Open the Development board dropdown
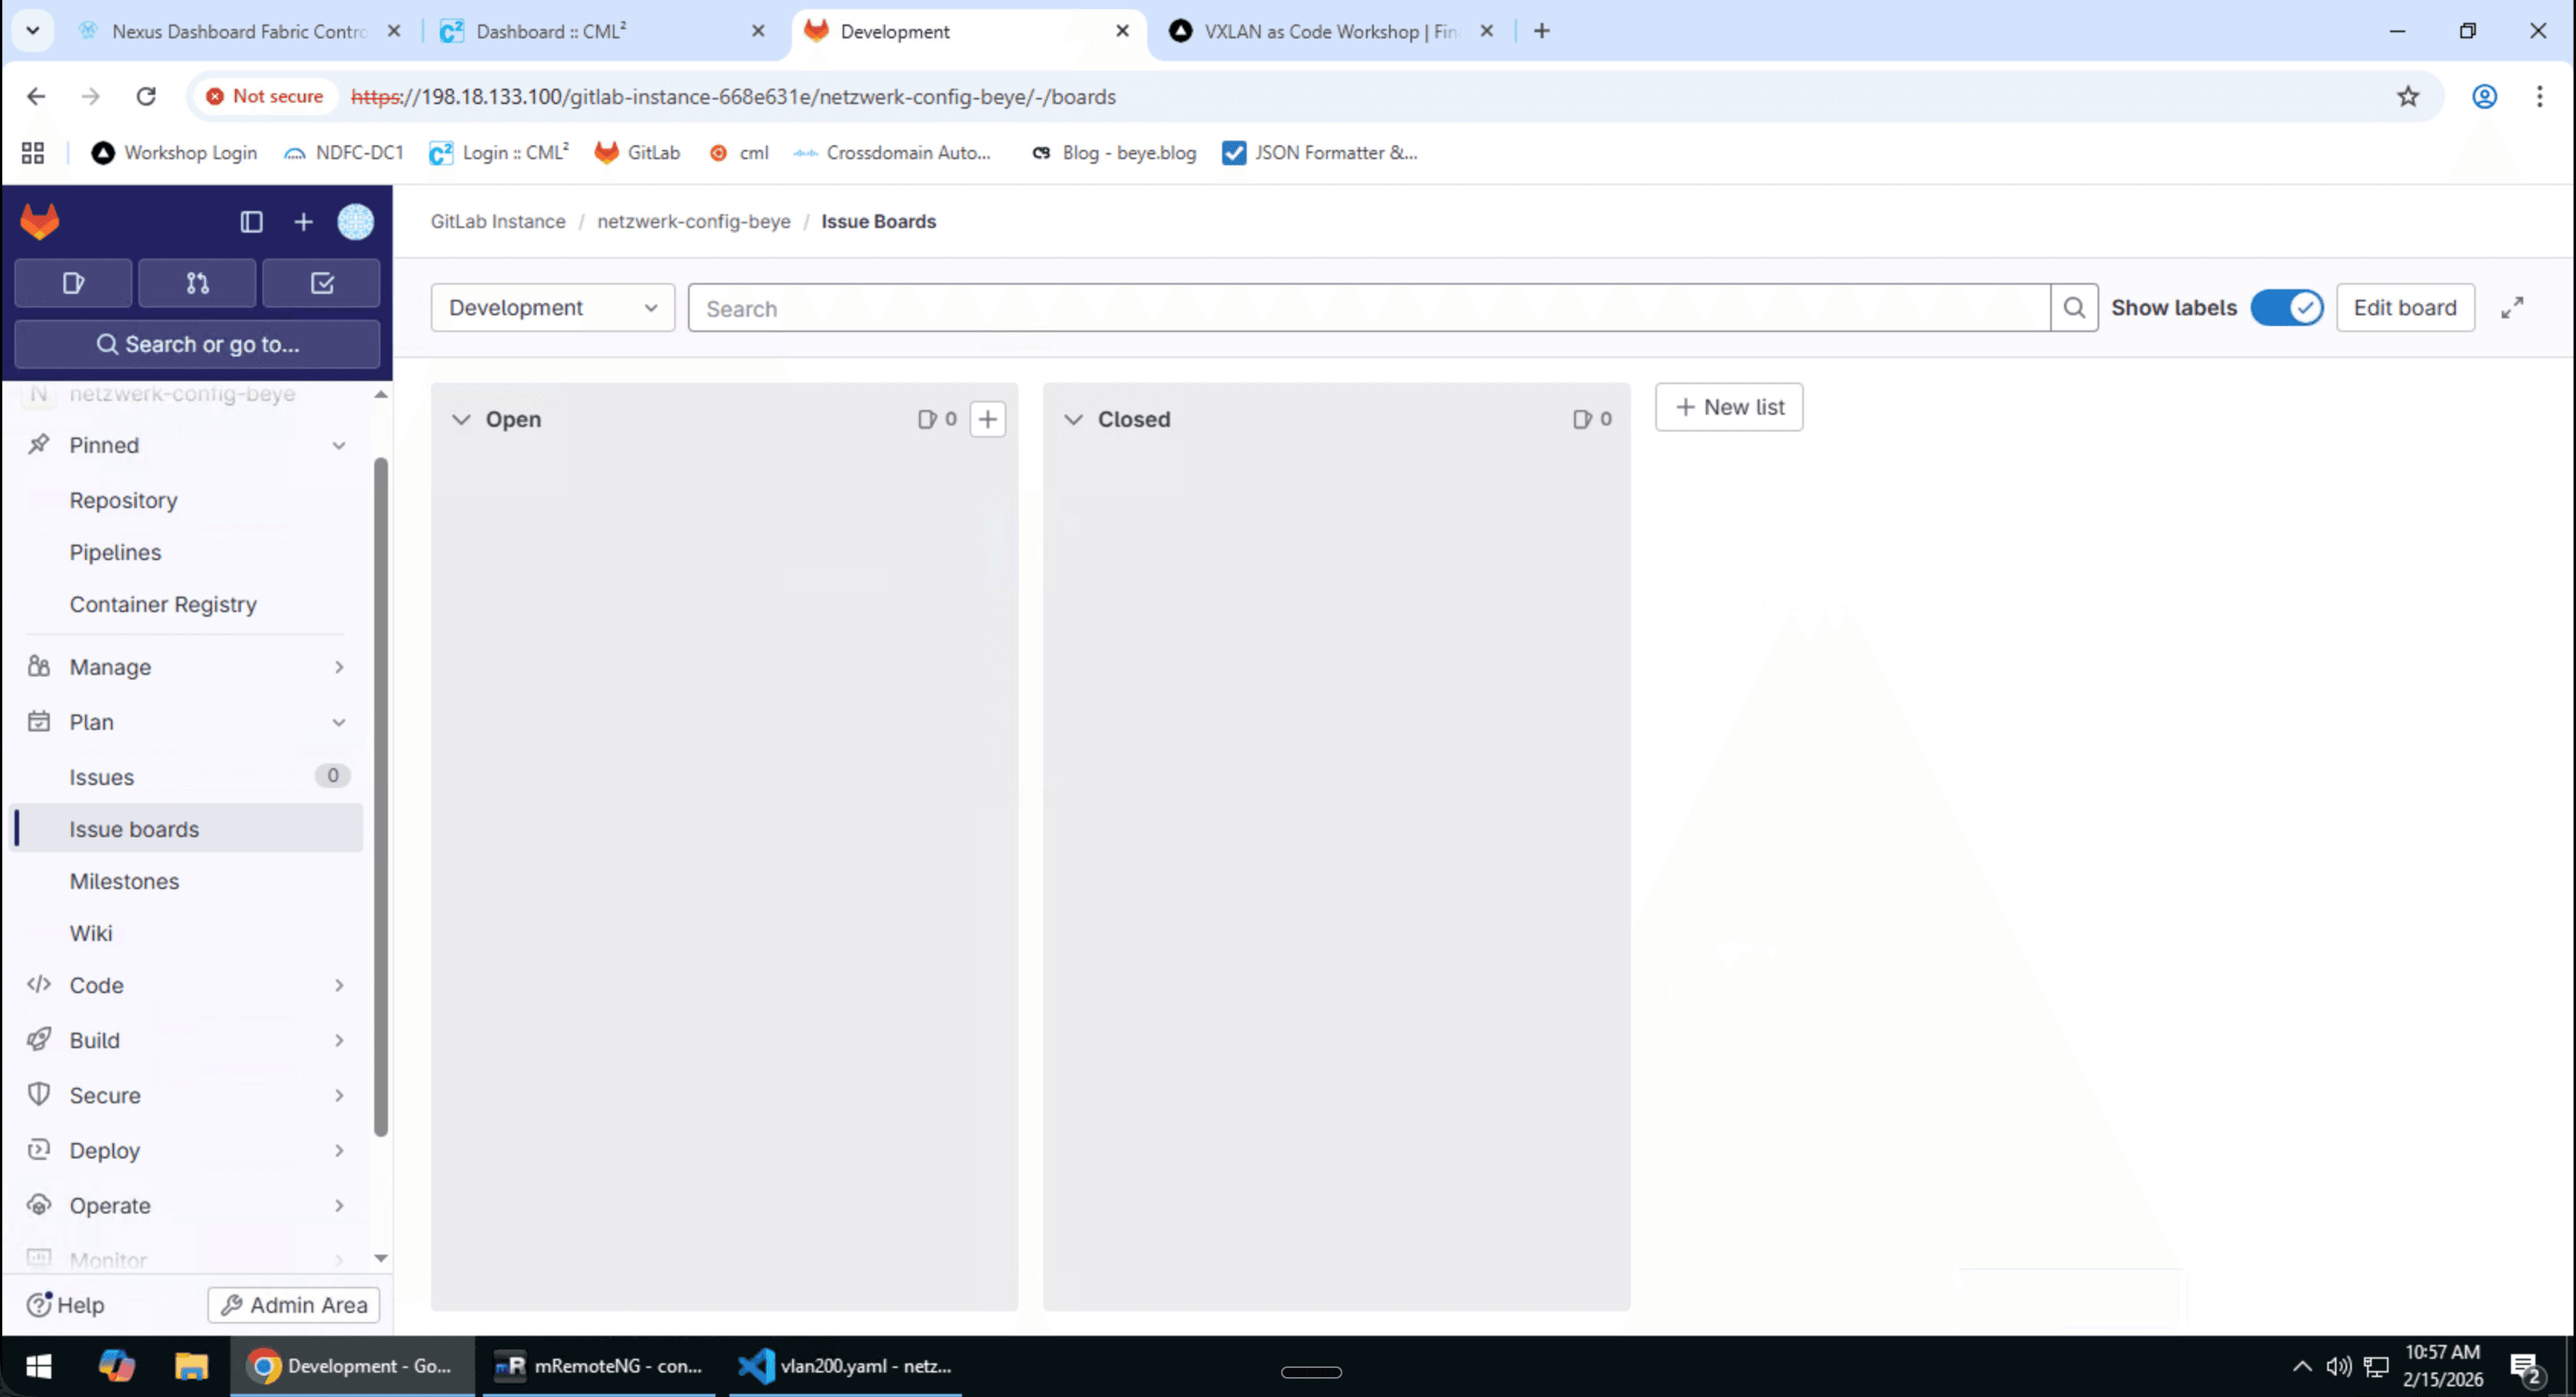The height and width of the screenshot is (1397, 2576). pos(551,307)
